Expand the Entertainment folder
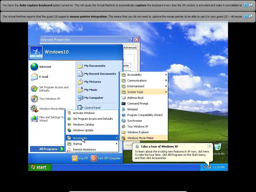Screen dimensions: 256x192 click(x=144, y=86)
